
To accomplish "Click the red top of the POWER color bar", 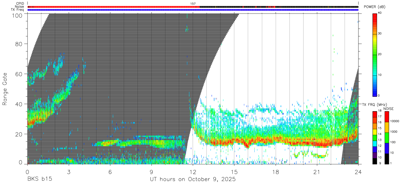I will 375,18.
